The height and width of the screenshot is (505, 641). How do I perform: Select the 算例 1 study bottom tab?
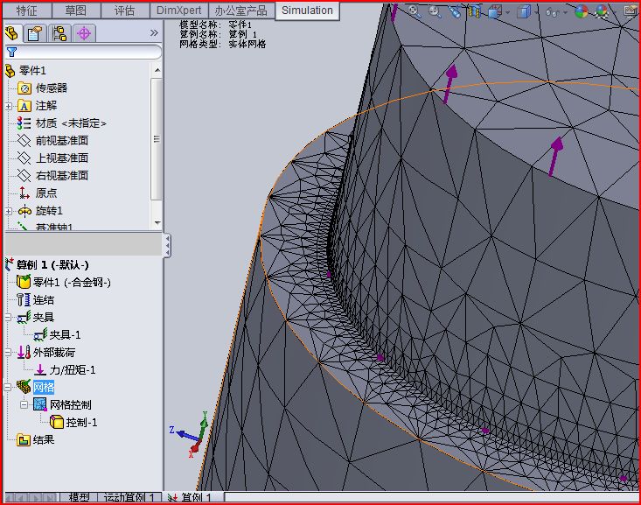click(193, 497)
